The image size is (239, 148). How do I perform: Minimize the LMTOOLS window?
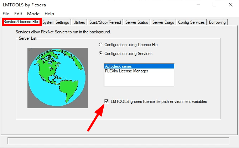(x=198, y=5)
